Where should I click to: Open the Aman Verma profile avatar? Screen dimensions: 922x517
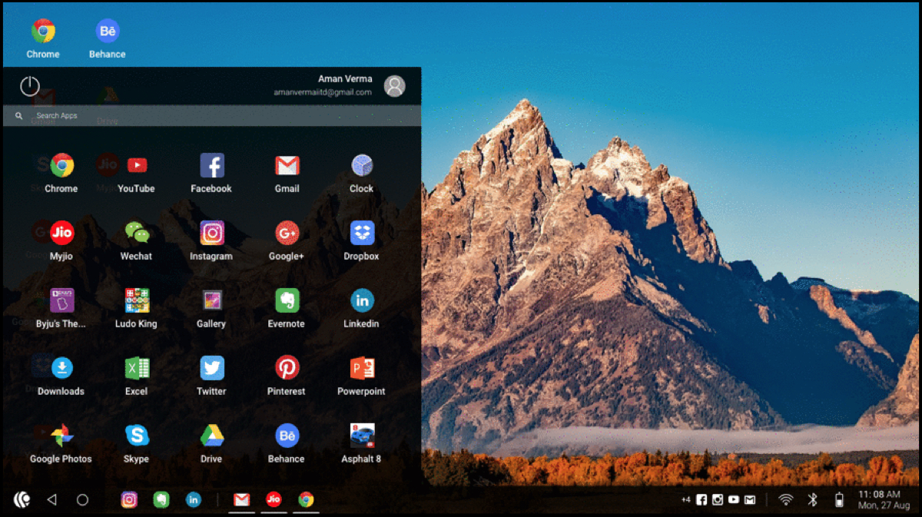394,86
